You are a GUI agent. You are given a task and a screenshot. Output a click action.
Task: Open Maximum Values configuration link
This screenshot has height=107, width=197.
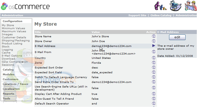tap(14, 31)
